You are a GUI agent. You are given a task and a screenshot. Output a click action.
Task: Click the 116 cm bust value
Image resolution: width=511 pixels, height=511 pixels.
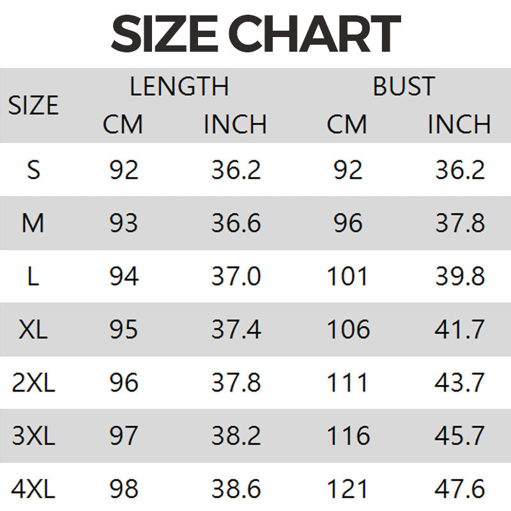click(348, 436)
